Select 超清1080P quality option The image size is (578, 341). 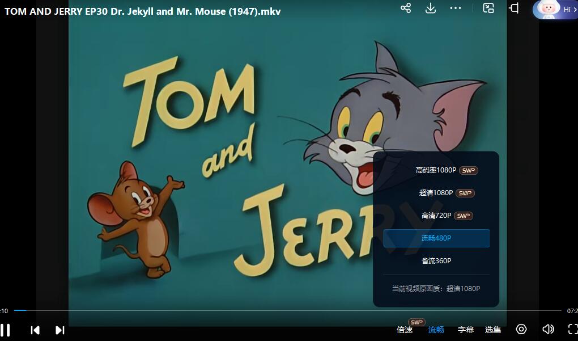tap(436, 193)
